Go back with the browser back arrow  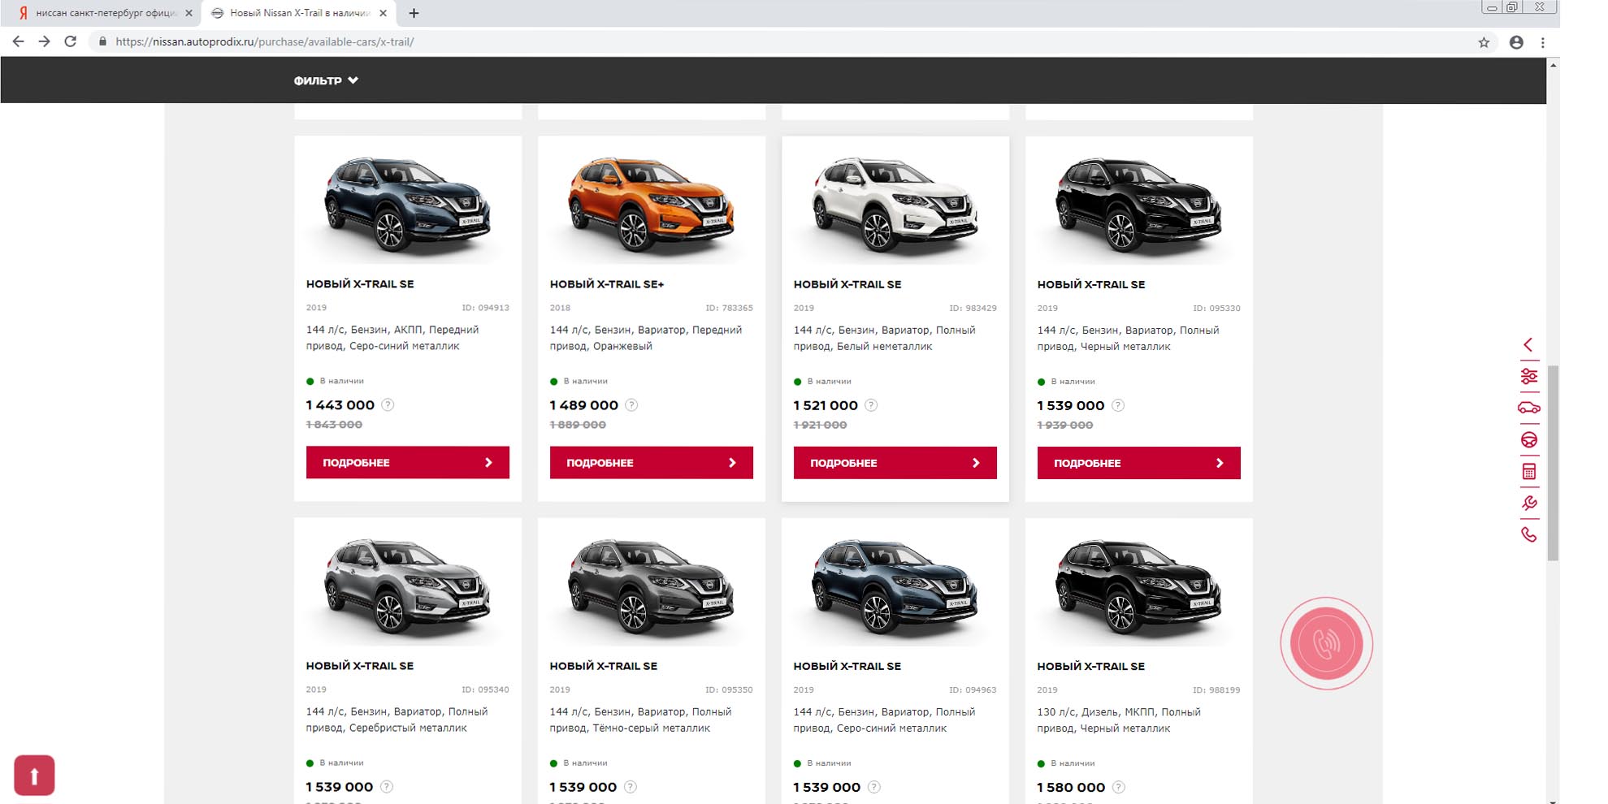click(18, 41)
